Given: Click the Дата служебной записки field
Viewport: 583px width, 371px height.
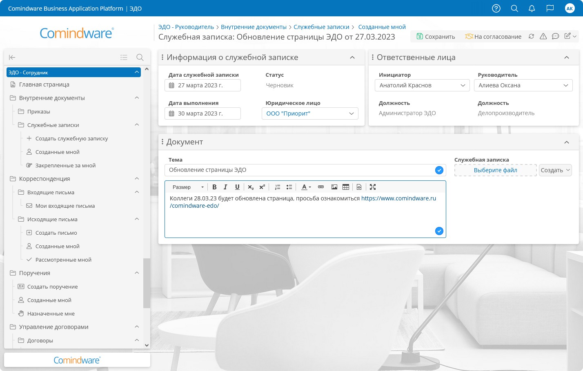Looking at the screenshot, I should [202, 85].
